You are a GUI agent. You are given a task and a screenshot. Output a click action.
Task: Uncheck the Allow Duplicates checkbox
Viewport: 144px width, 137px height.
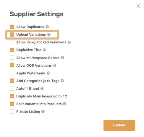(12, 27)
